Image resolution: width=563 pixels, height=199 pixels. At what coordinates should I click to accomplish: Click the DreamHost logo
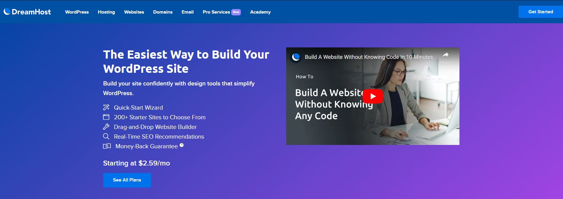pos(27,12)
